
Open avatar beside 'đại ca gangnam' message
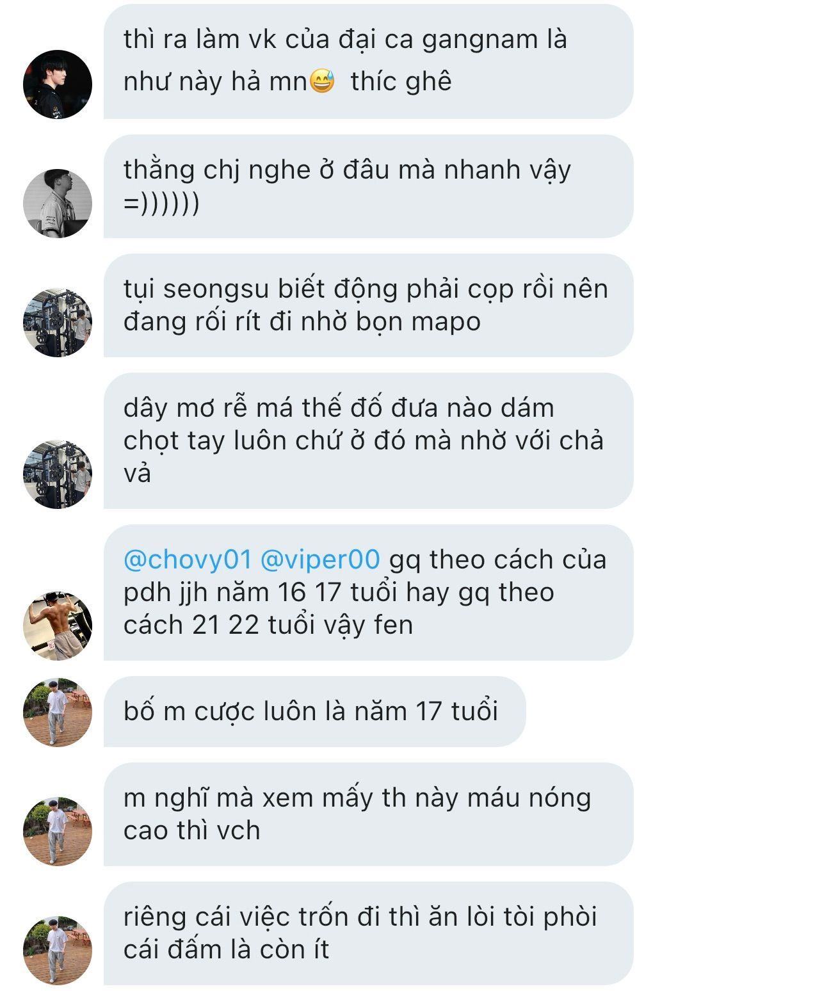click(x=58, y=84)
